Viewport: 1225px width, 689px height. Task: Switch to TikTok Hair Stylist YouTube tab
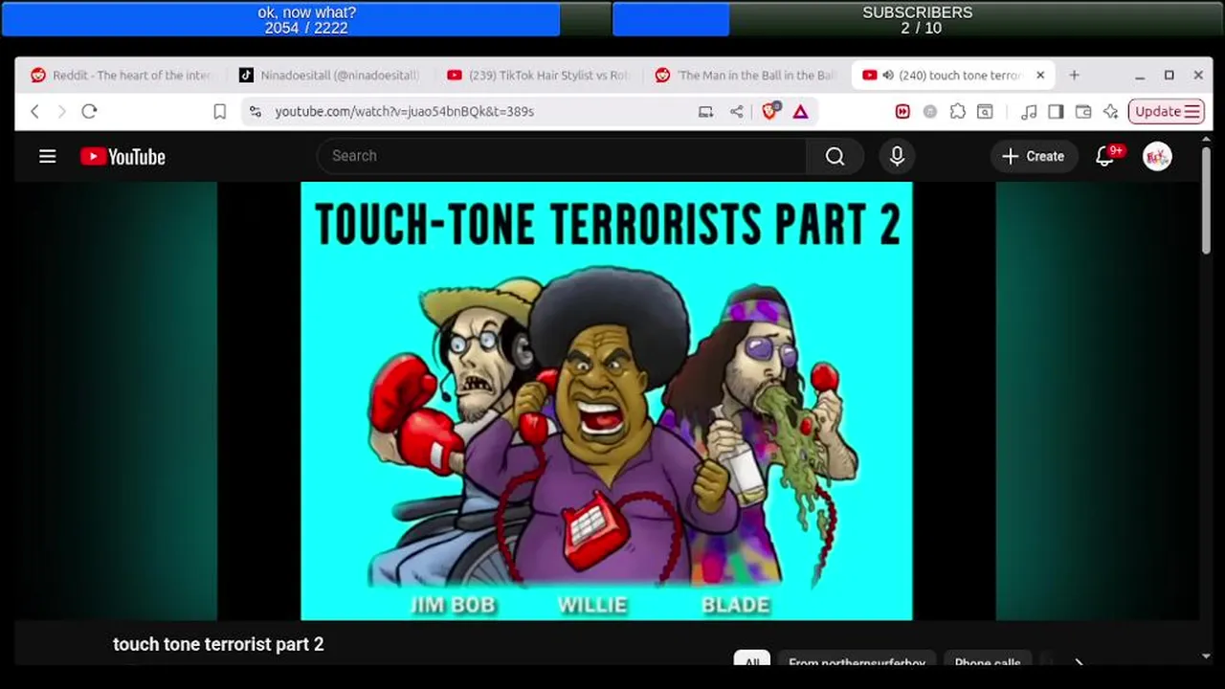(538, 76)
